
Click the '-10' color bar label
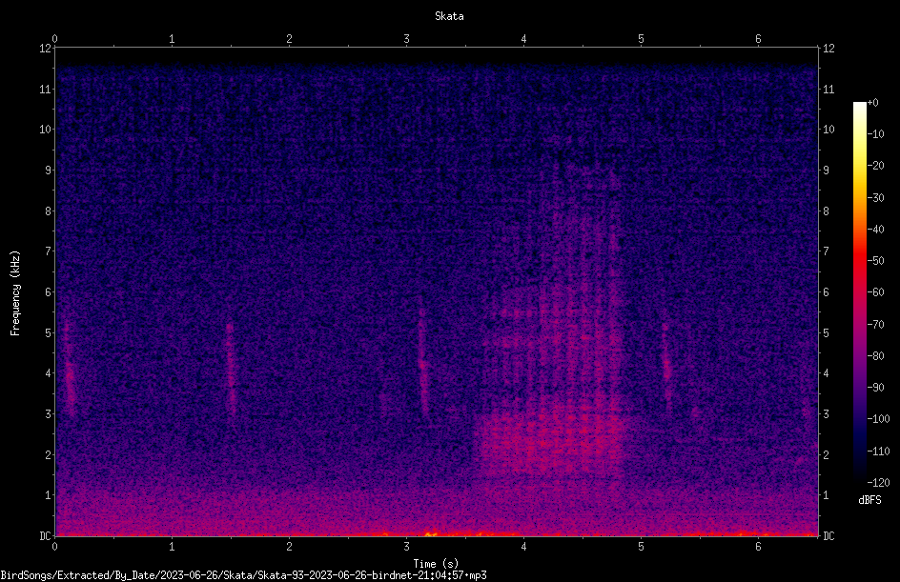click(876, 134)
